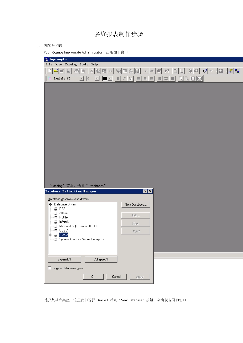Click the Zoom out magnifier icon
This screenshot has height=343, width=243.
pyautogui.click(x=187, y=79)
